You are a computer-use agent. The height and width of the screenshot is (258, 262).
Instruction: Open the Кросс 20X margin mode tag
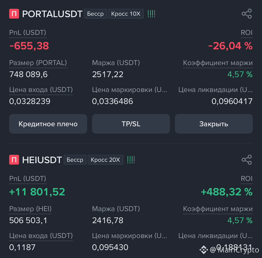(x=105, y=160)
